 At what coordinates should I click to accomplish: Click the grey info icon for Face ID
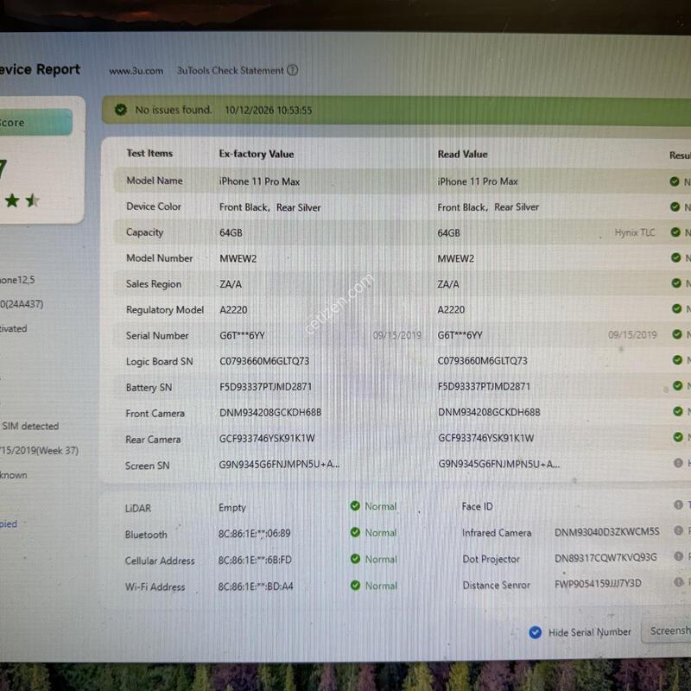click(678, 504)
